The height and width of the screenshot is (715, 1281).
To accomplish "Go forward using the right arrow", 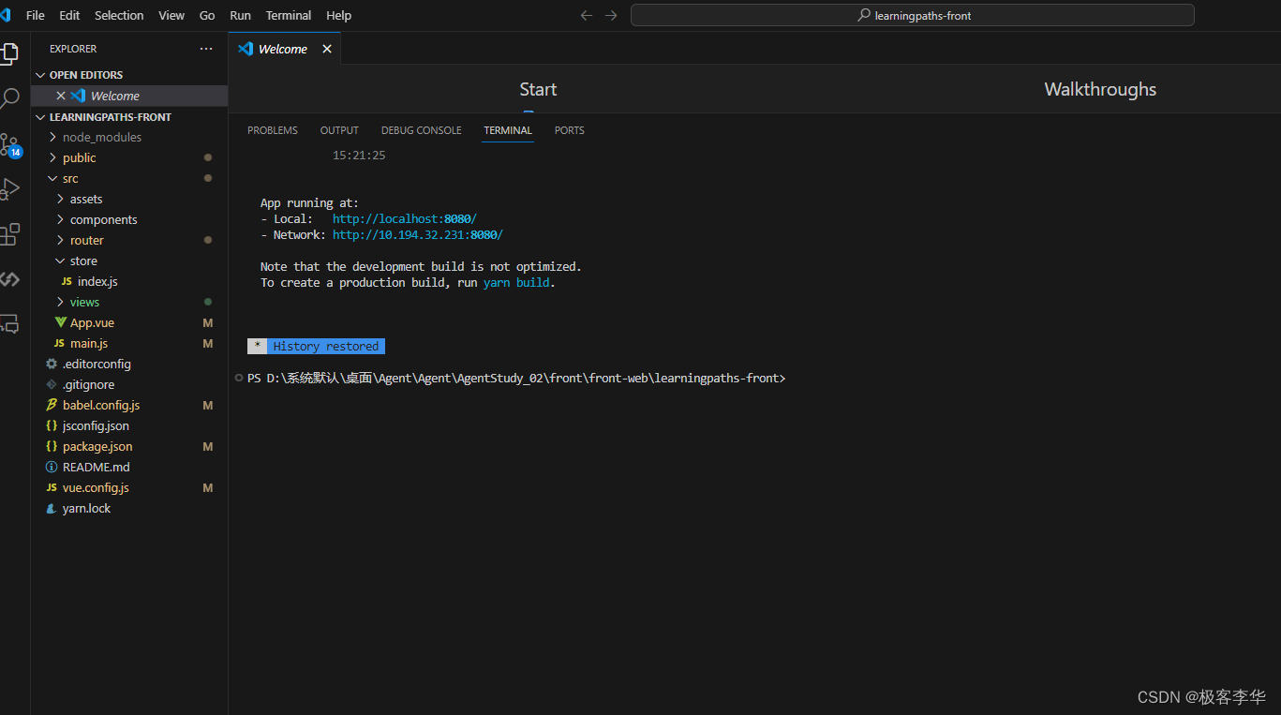I will [x=611, y=15].
